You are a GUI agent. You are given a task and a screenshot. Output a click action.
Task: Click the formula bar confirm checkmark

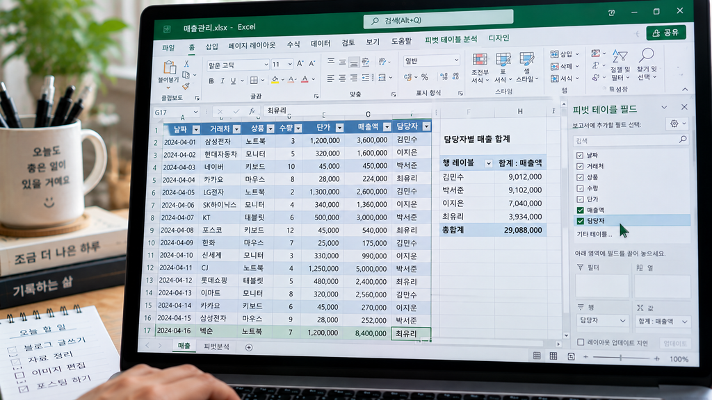[236, 111]
